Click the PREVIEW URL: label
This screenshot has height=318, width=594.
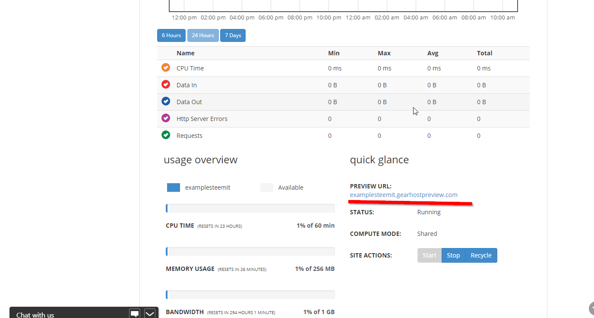click(x=371, y=186)
